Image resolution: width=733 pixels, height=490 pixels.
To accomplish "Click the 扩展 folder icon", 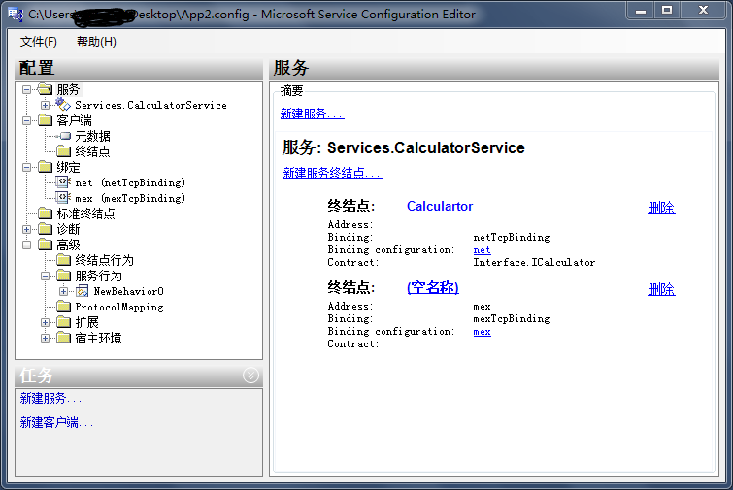I will [x=63, y=322].
